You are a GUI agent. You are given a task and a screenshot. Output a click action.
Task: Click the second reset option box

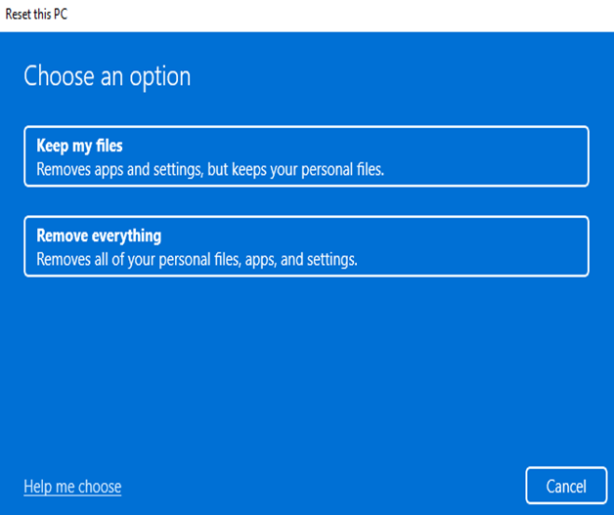tap(306, 246)
